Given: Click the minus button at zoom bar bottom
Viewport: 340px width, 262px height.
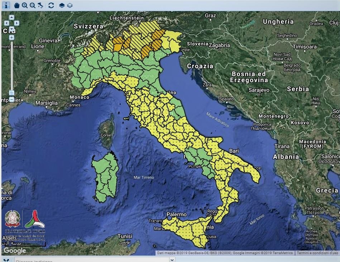Looking at the screenshot, I should click(x=12, y=100).
